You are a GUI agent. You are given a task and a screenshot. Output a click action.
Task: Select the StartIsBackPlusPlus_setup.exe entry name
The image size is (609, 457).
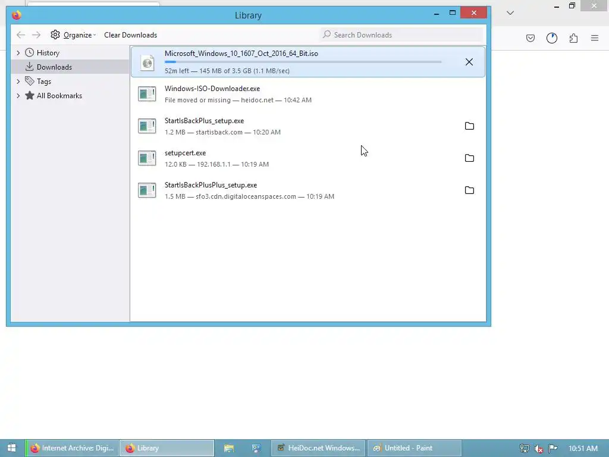click(211, 186)
